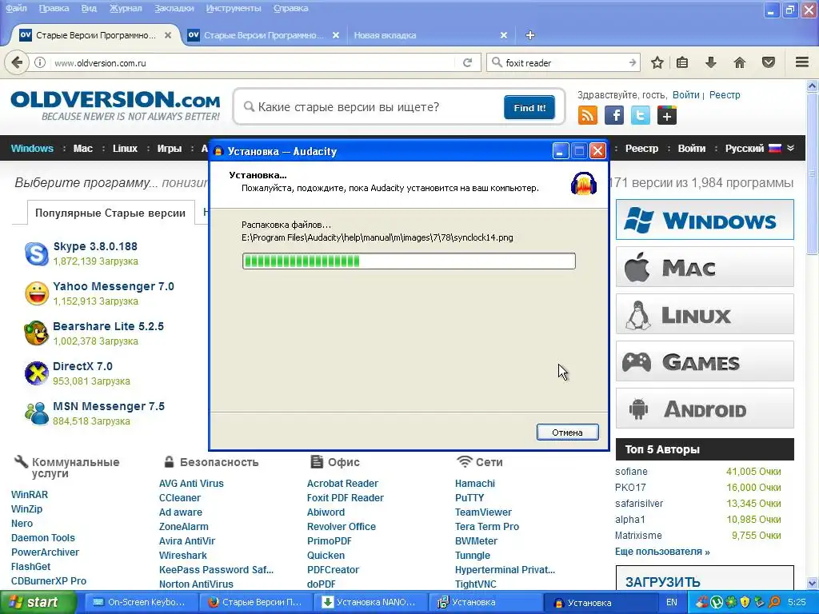Click the Skype icon in the popular list
819x614 pixels.
(37, 253)
